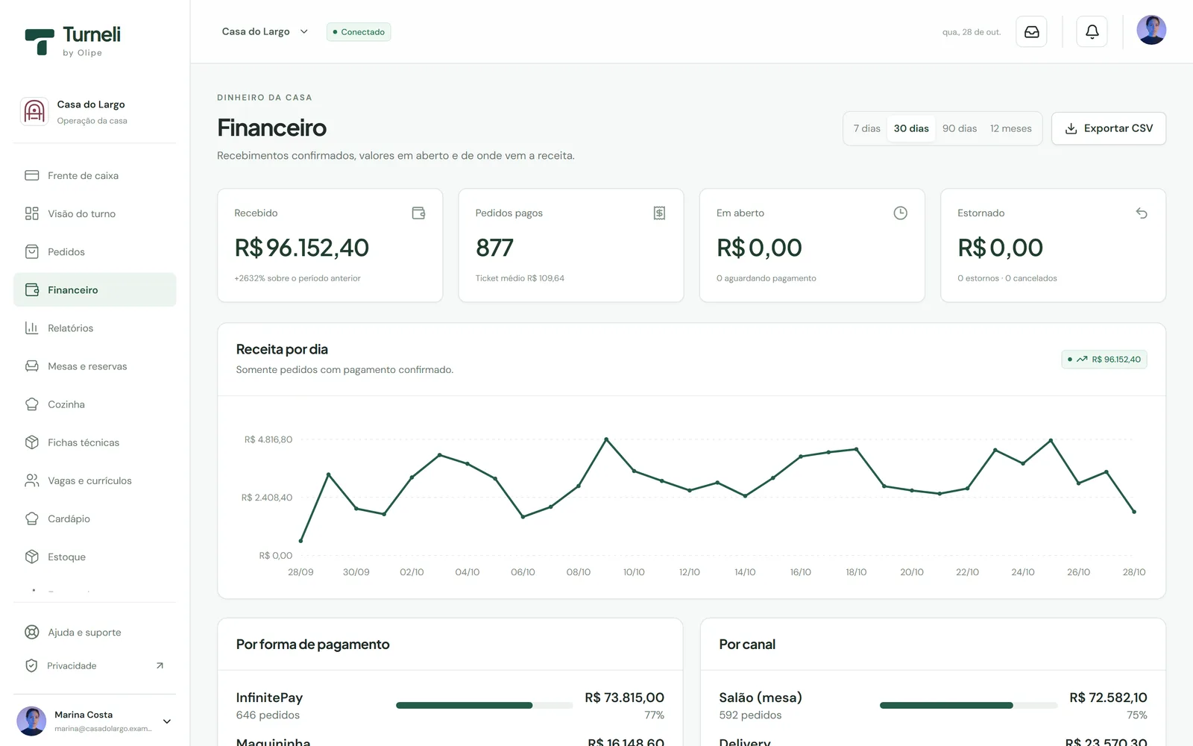Click Vagas e currículos people icon
The height and width of the screenshot is (746, 1193).
pyautogui.click(x=31, y=480)
